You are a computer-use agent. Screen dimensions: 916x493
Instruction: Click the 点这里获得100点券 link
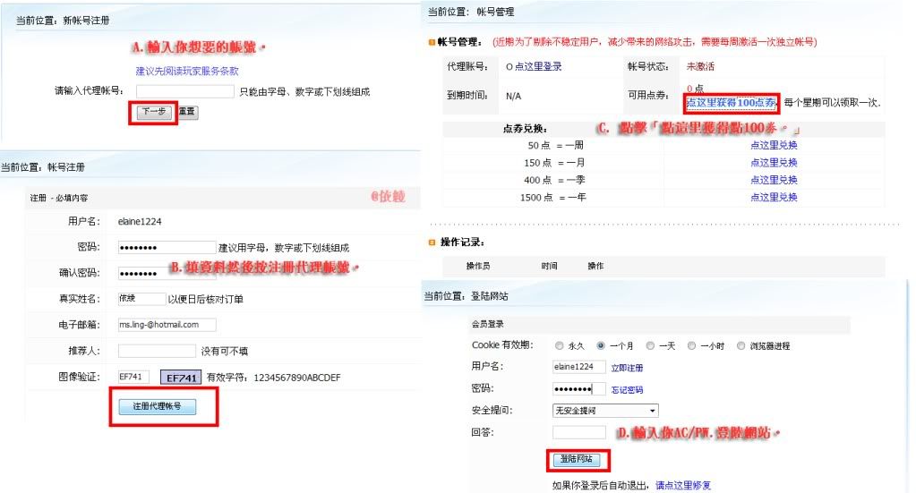732,103
